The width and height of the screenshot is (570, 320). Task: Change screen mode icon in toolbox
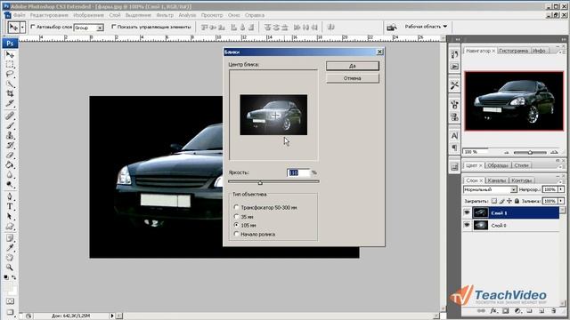(x=10, y=312)
